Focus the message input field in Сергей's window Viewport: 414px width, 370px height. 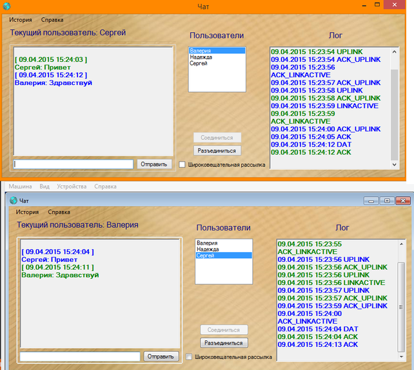pos(73,164)
